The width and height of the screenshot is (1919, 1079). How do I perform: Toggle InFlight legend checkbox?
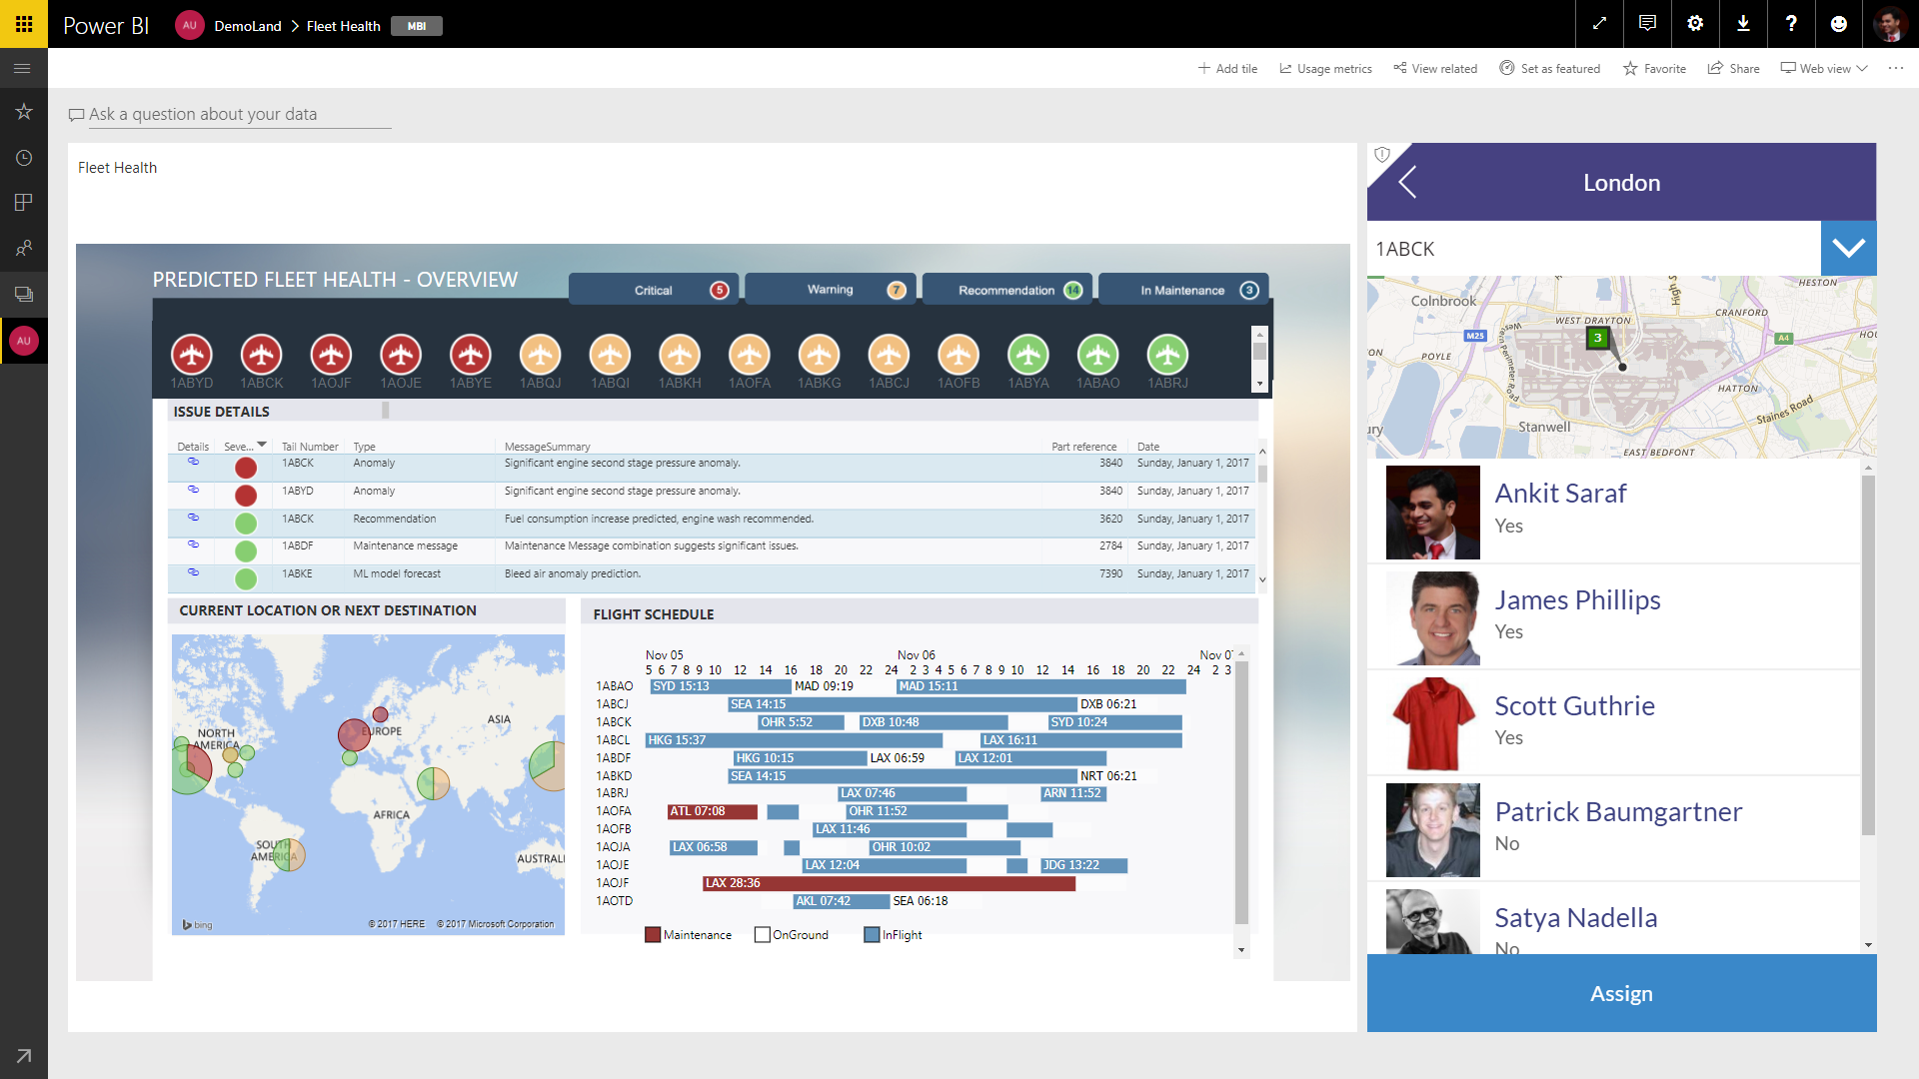pos(872,935)
